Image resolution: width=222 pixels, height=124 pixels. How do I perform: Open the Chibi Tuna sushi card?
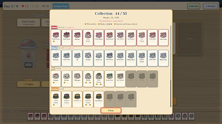click(x=56, y=38)
